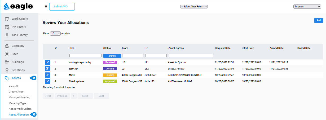Image resolution: width=326 pixels, height=120 pixels.
Task: Go to Buildings menu item
Action: (x=18, y=62)
